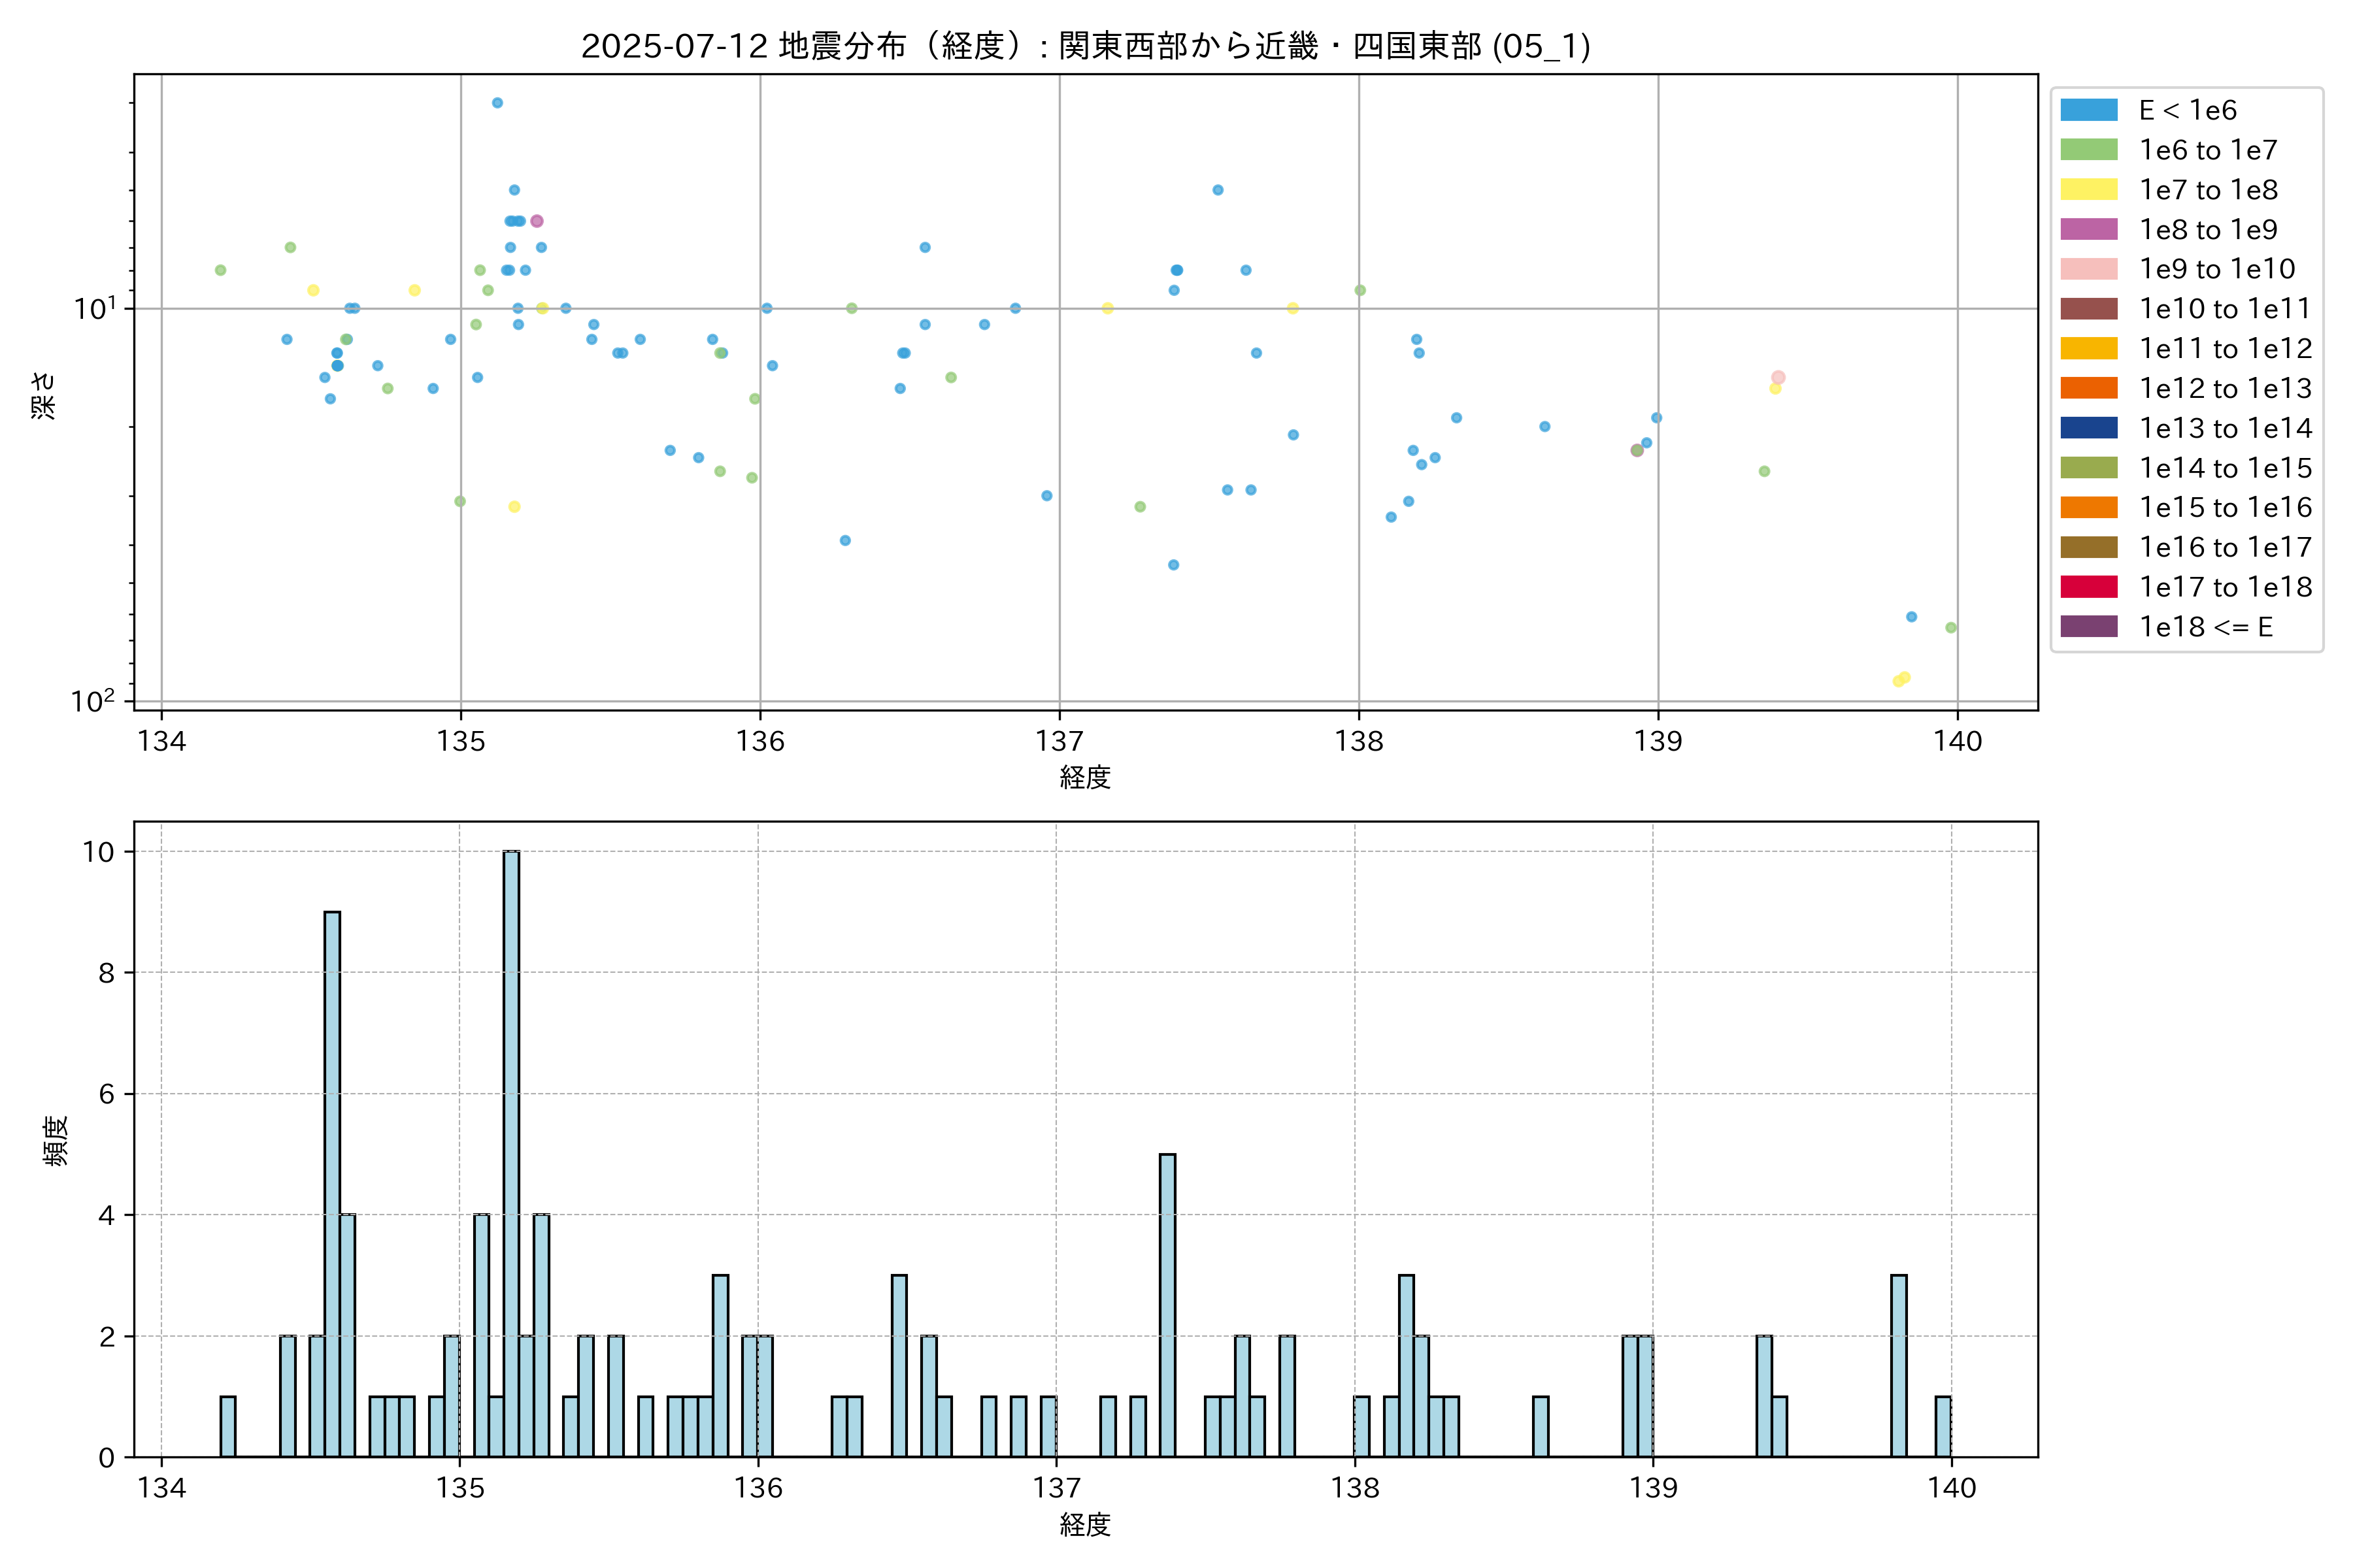The width and height of the screenshot is (2353, 1568).
Task: Click the blue E < 1e6 legend swatch
Action: [x=2088, y=110]
